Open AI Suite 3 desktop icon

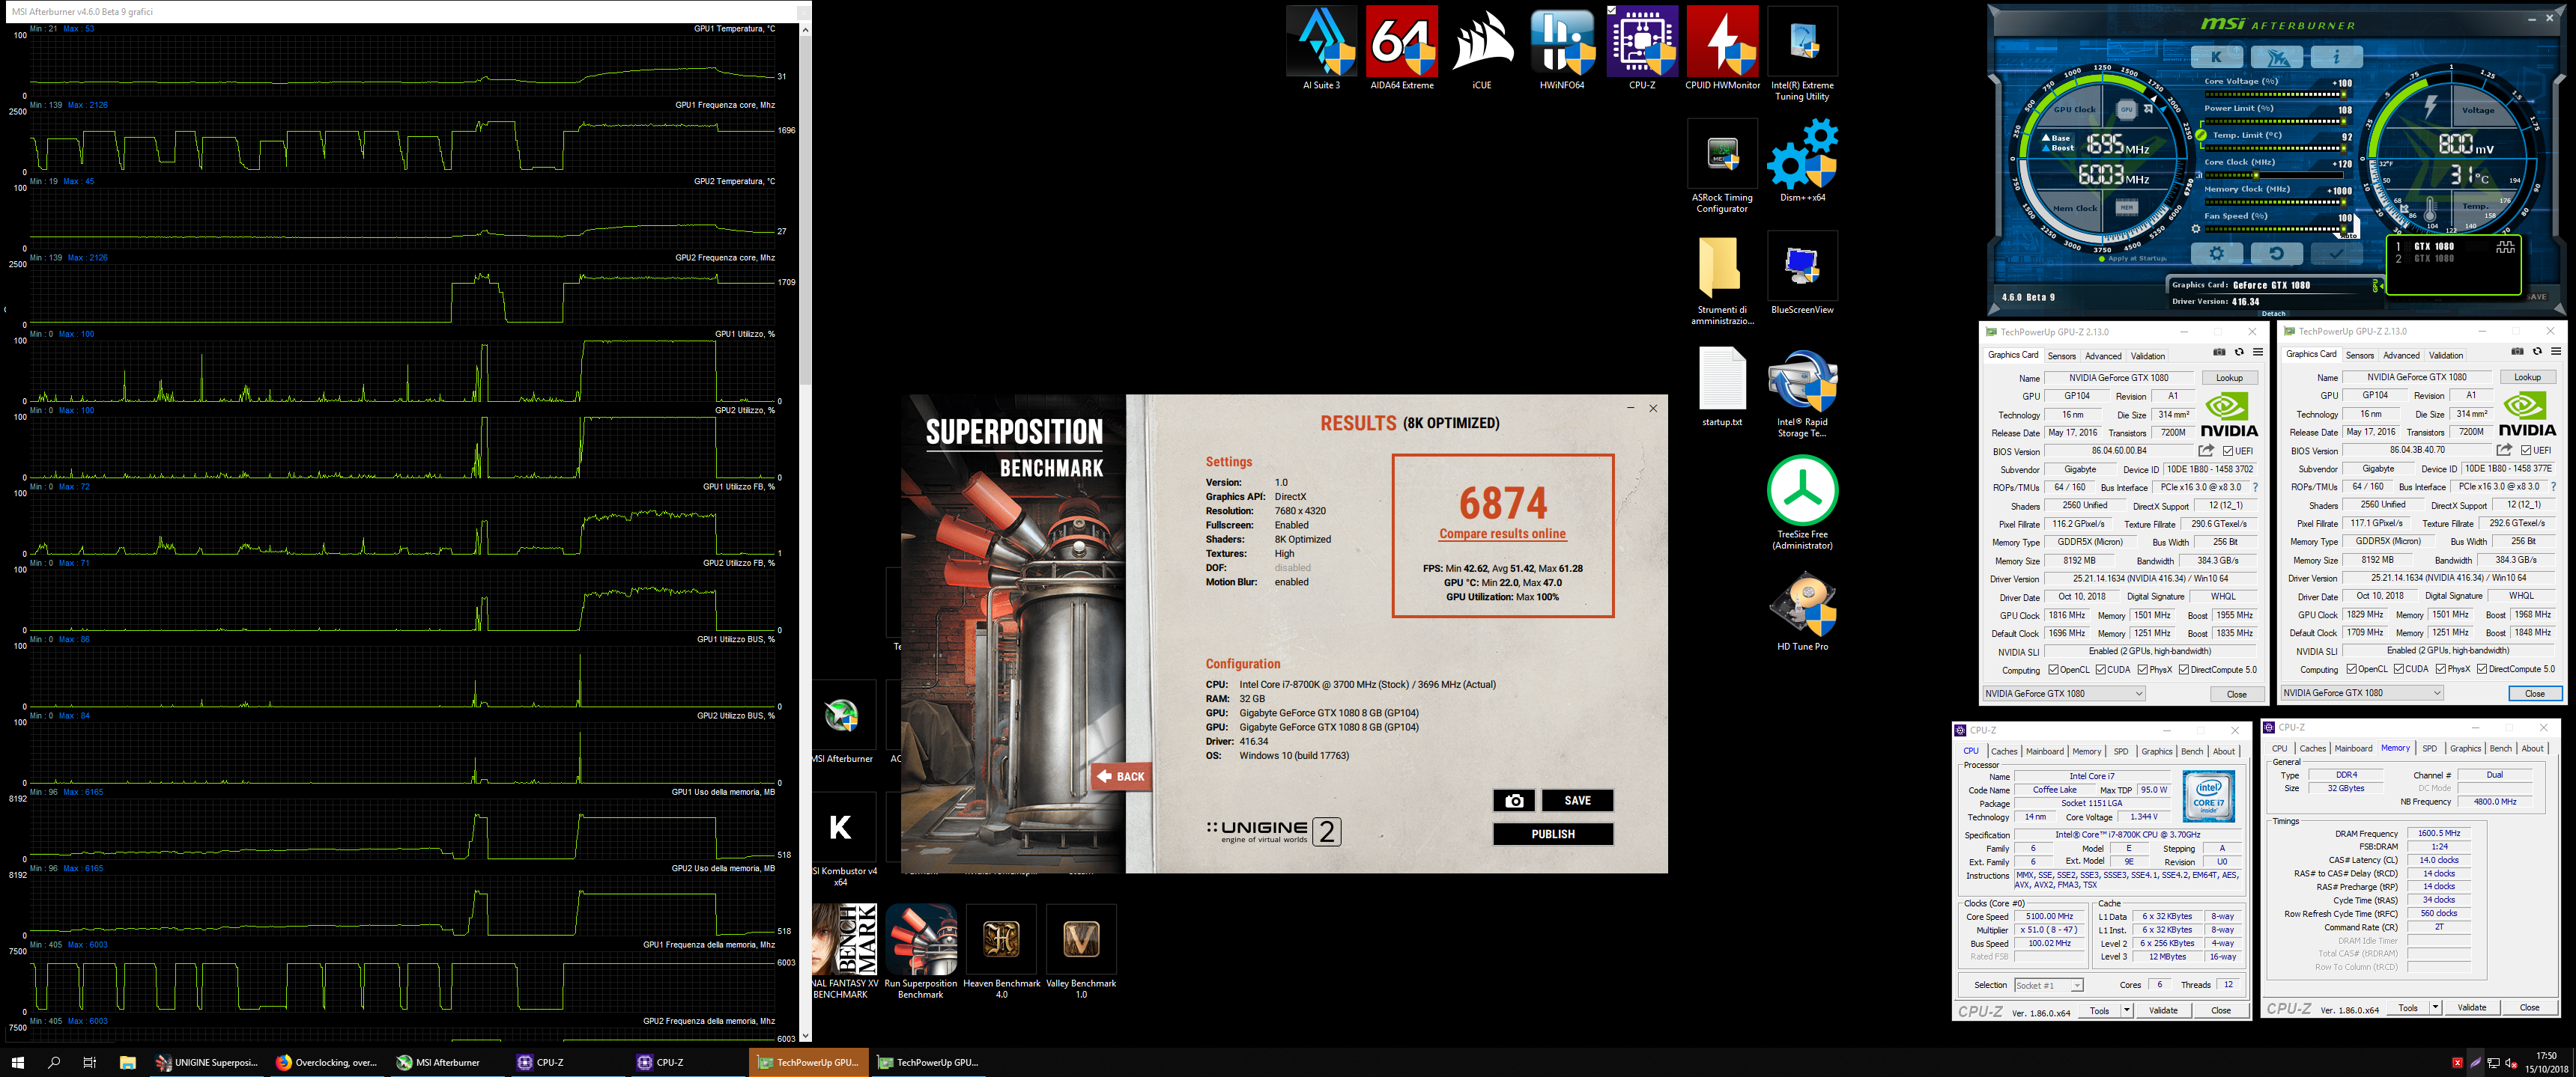coord(1321,48)
